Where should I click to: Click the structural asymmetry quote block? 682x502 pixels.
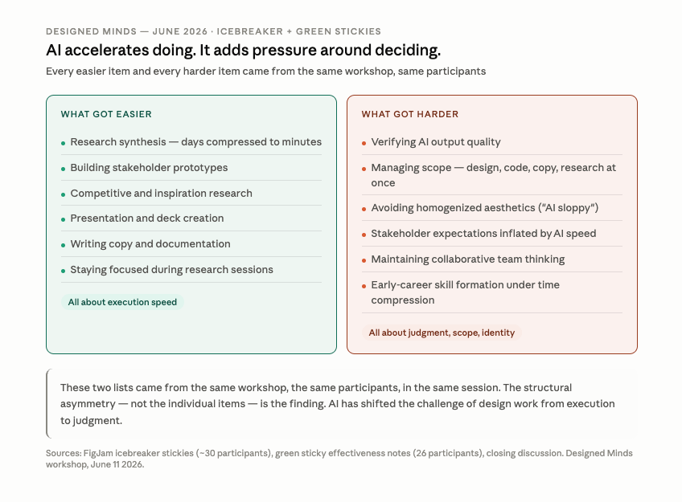[x=342, y=404]
